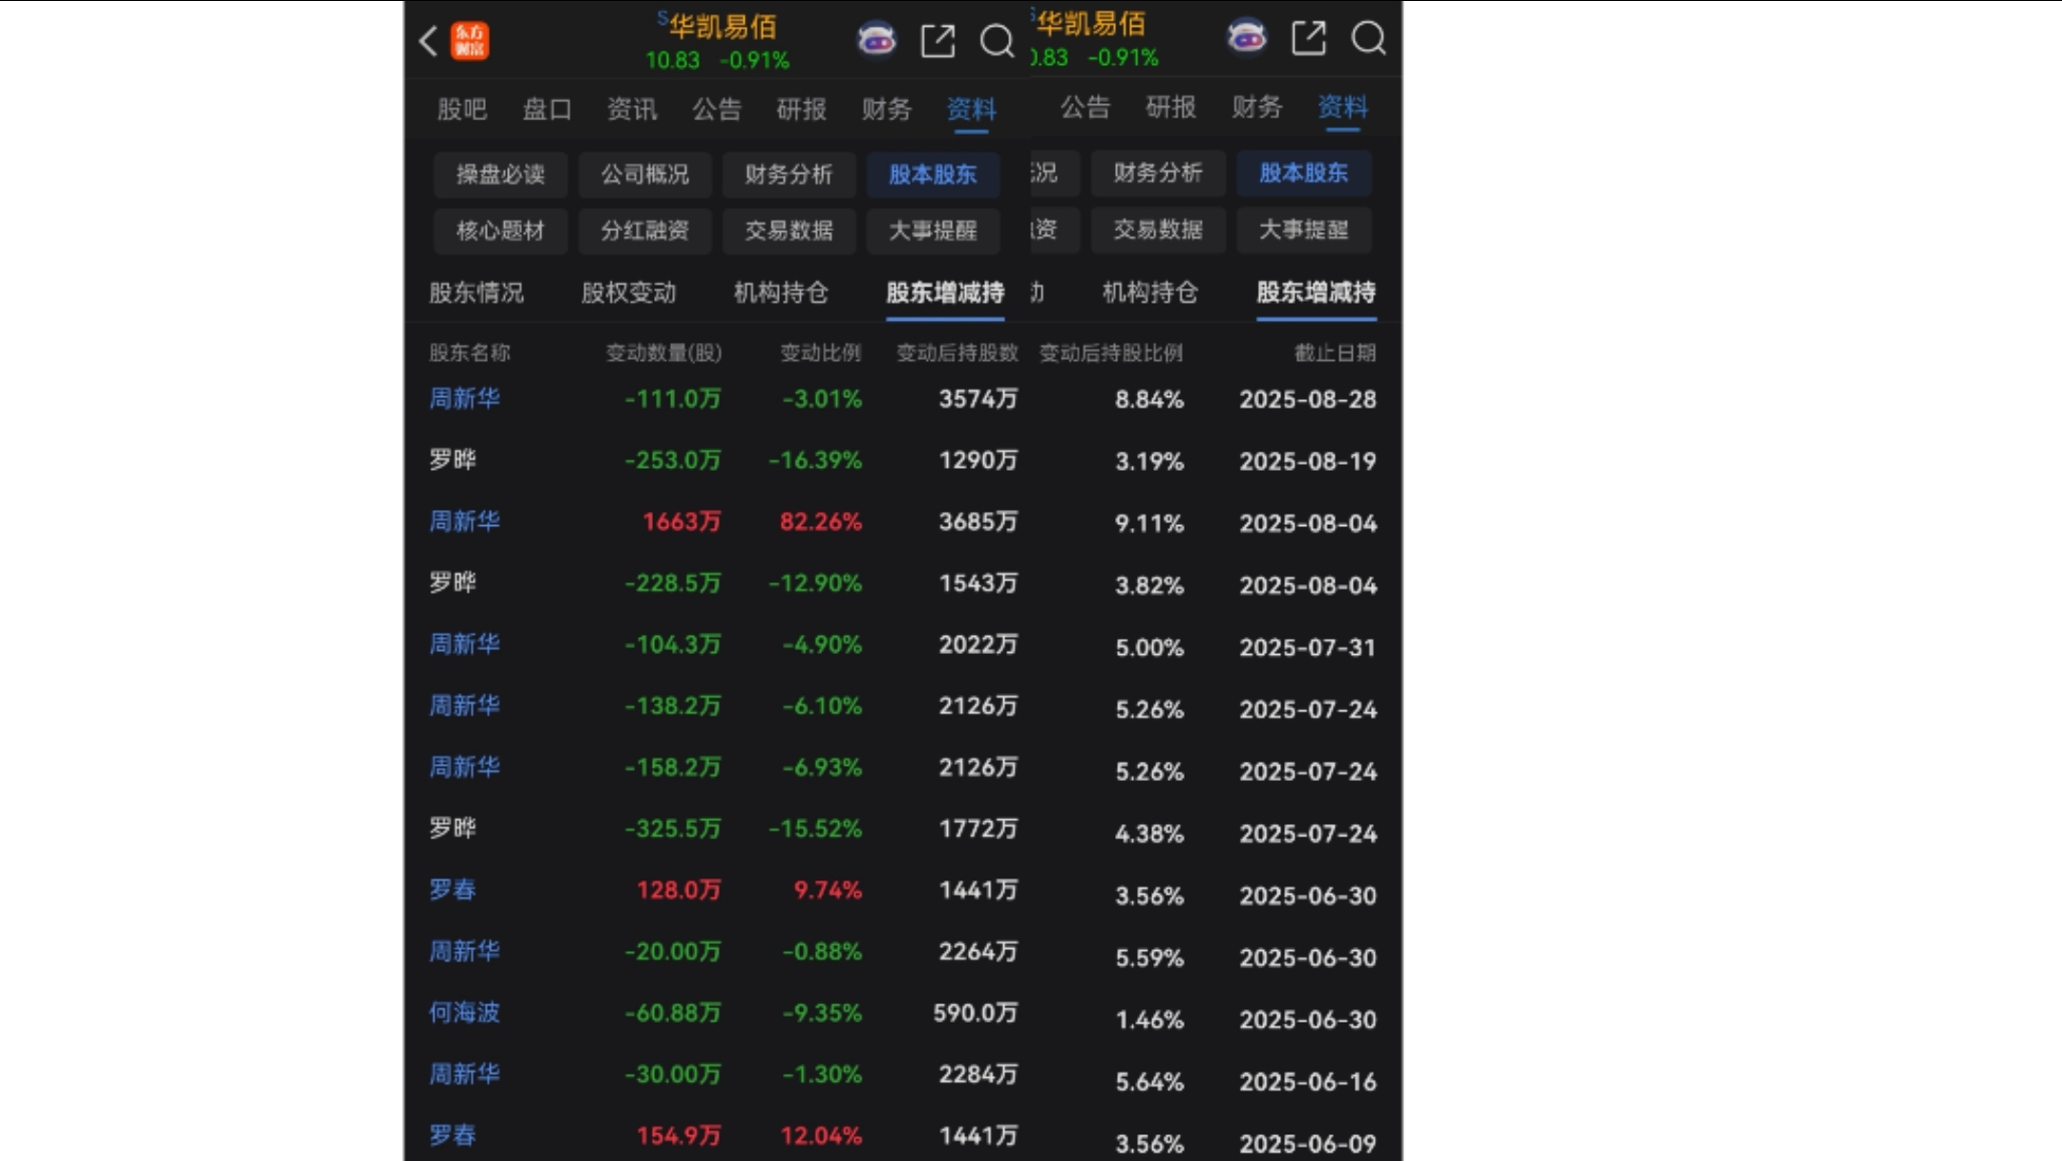2062x1161 pixels.
Task: Switch to the 股东情况 sub-tab
Action: pyautogui.click(x=476, y=292)
